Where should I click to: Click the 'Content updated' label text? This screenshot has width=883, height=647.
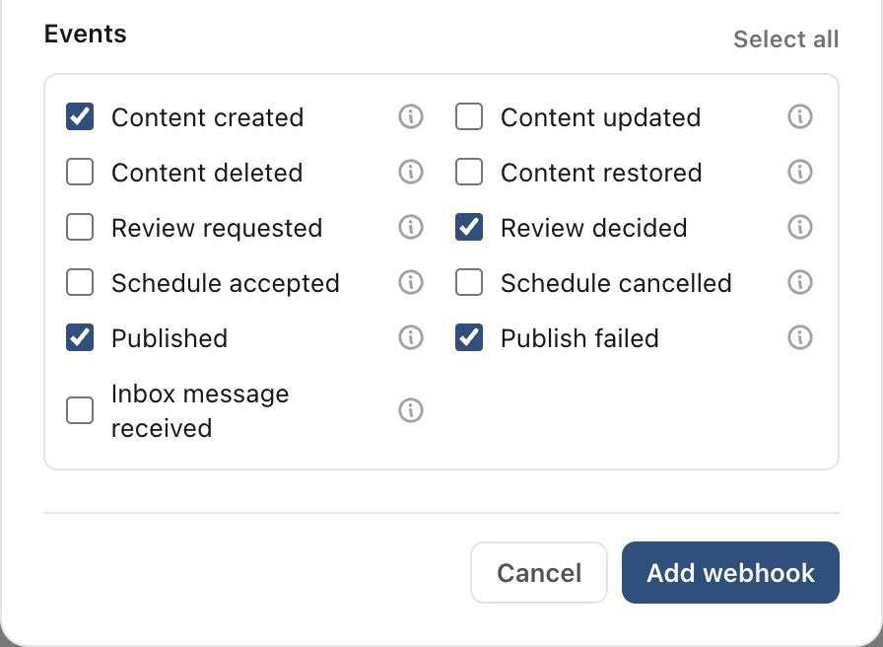click(x=601, y=117)
